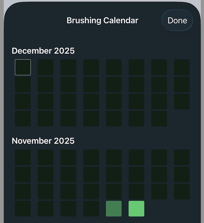The width and height of the screenshot is (204, 223).
Task: Select the first square in November's second row
Action: coord(23,174)
